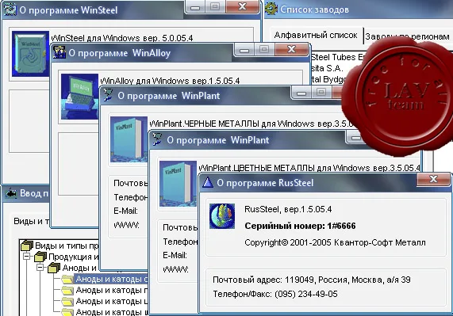Click the Серийный номер: 1#6666 text
453x316 pixels.
pos(300,226)
